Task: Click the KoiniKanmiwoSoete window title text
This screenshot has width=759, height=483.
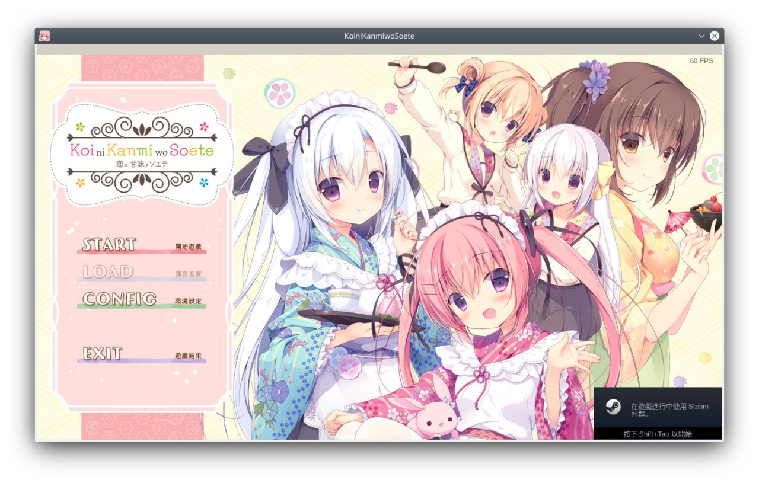Action: point(379,36)
